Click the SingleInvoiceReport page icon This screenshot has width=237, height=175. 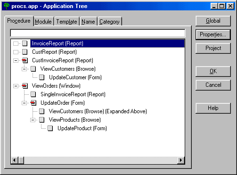(33, 94)
